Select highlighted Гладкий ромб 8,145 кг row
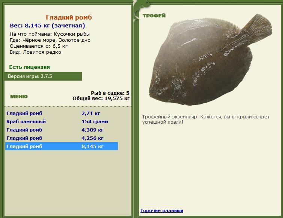Viewport: 283px width, 218px height. click(61, 146)
